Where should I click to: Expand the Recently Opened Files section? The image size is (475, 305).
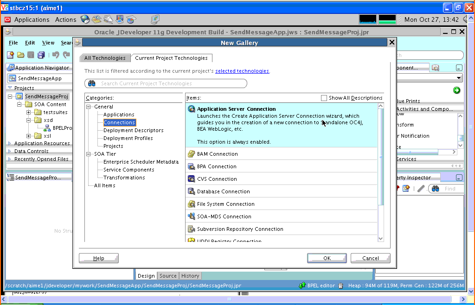pyautogui.click(x=10, y=159)
